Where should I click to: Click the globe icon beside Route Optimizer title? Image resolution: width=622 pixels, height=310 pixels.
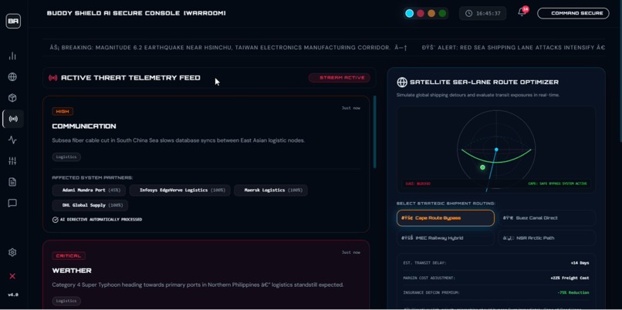point(402,82)
